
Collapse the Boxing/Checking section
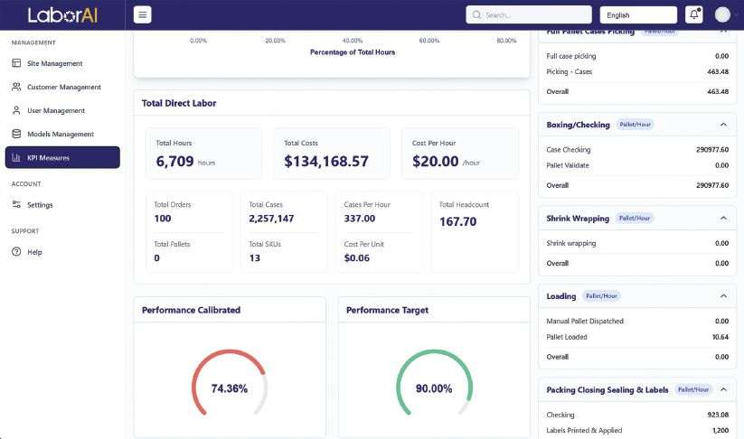click(723, 125)
